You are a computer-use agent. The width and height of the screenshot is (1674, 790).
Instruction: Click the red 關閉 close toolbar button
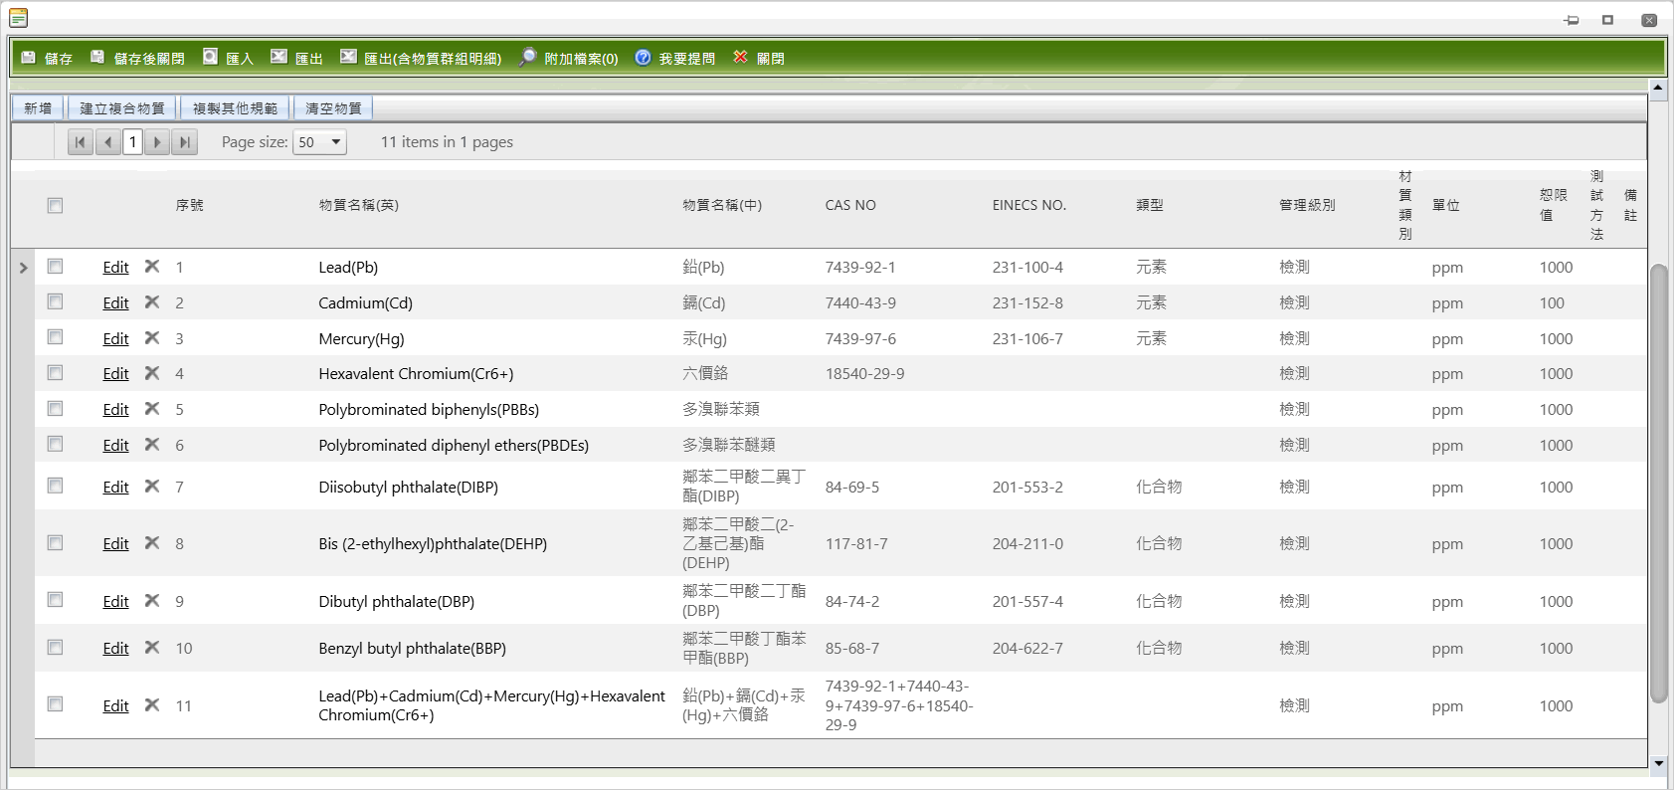pyautogui.click(x=759, y=58)
